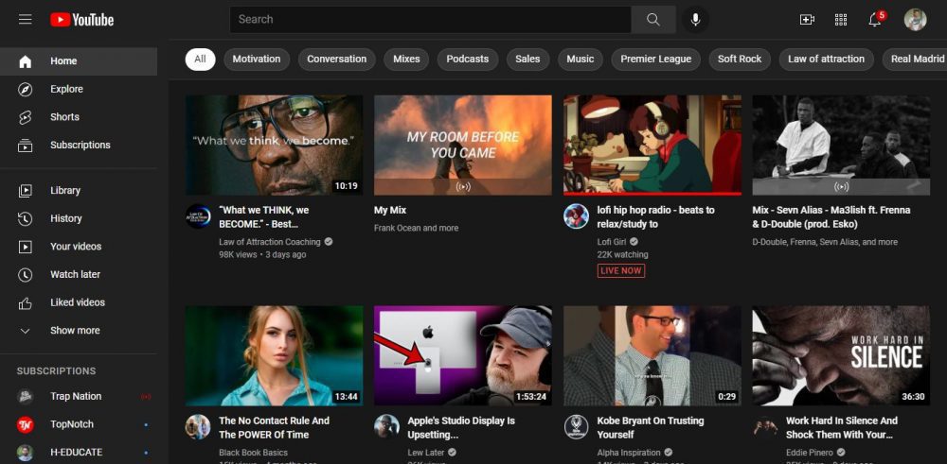The width and height of the screenshot is (947, 464).
Task: Open the Sevn Alias mix thumbnail
Action: point(841,145)
